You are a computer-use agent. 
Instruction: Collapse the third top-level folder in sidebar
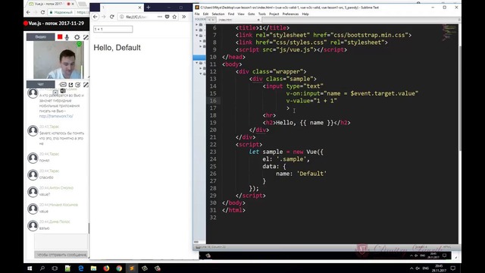point(197,36)
